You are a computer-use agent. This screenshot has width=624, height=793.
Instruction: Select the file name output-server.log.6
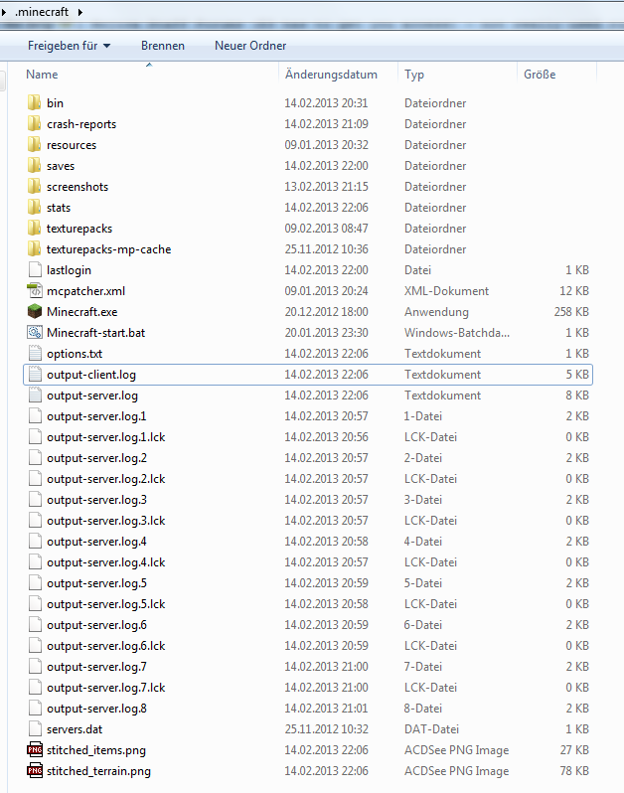[96, 625]
